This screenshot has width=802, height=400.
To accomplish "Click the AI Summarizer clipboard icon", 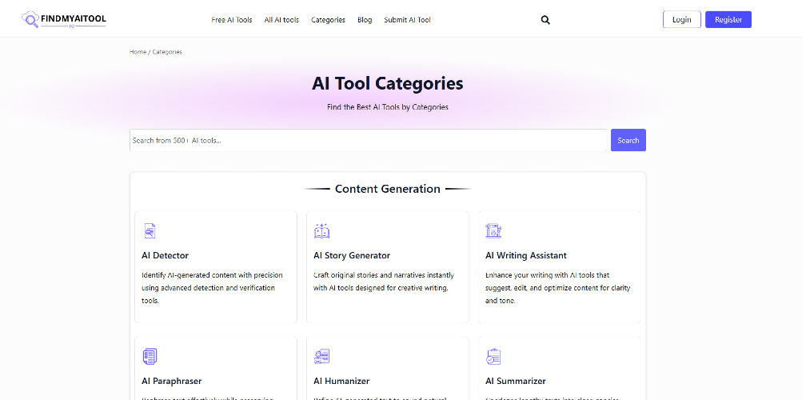I will click(x=493, y=357).
